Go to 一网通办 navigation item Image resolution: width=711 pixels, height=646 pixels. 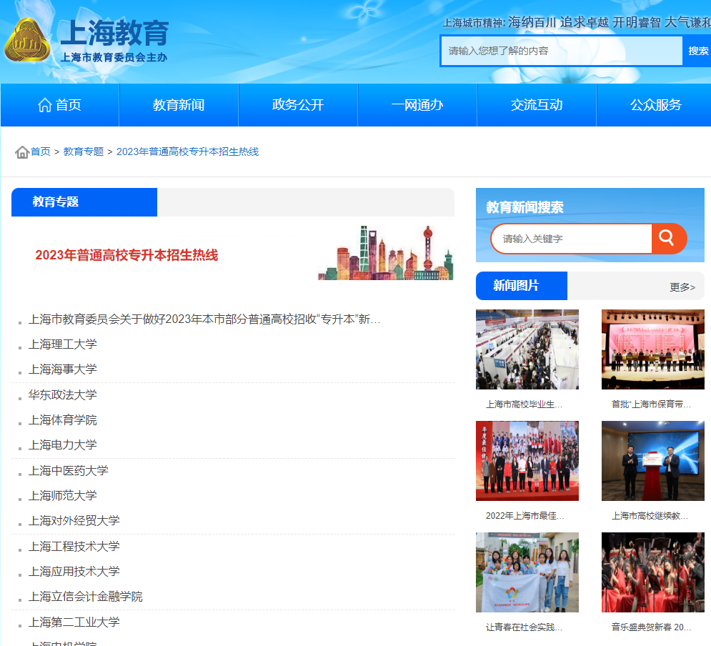(417, 105)
